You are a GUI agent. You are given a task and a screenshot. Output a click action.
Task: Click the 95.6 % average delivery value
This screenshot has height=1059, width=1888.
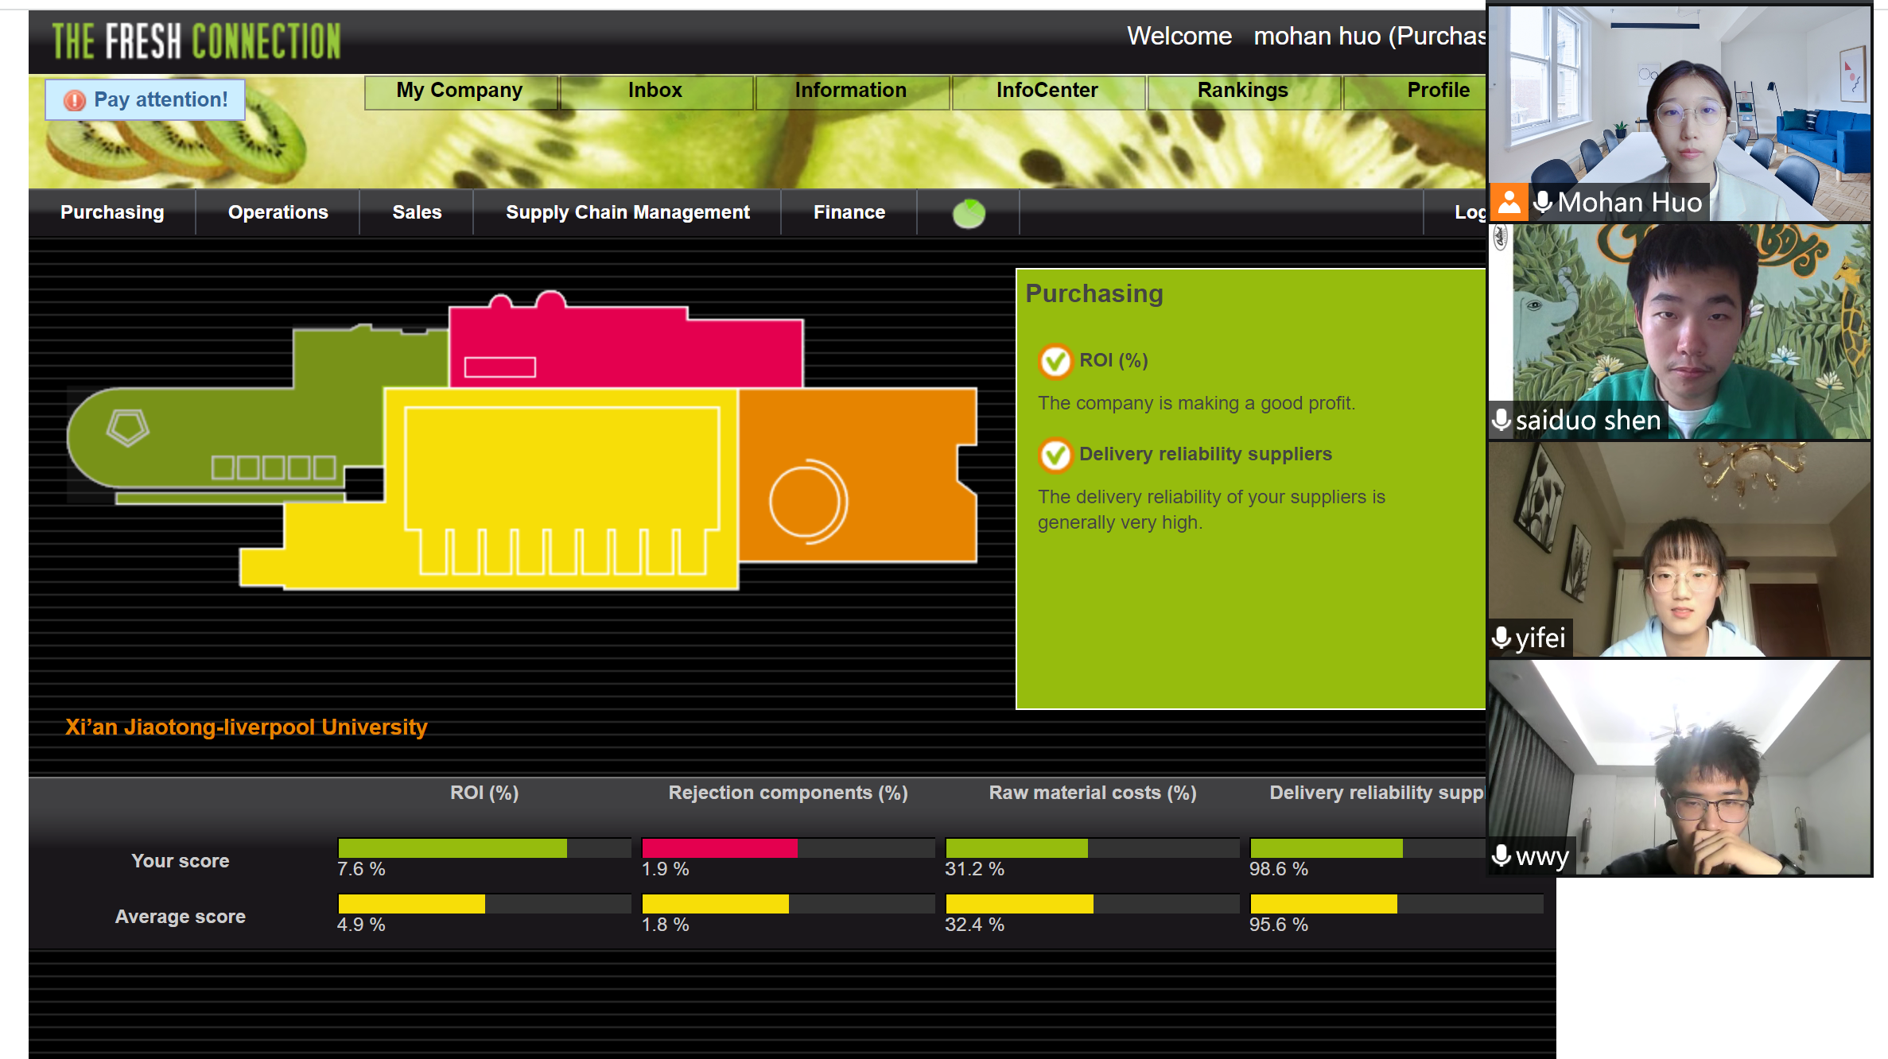tap(1278, 925)
